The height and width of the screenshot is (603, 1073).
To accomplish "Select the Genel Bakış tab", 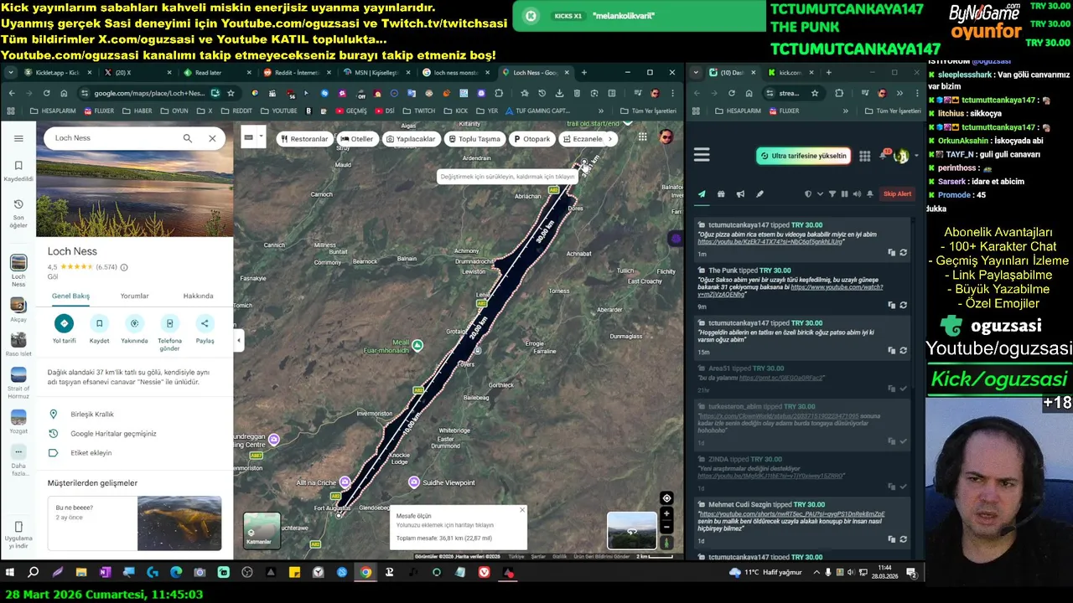I will (x=70, y=296).
